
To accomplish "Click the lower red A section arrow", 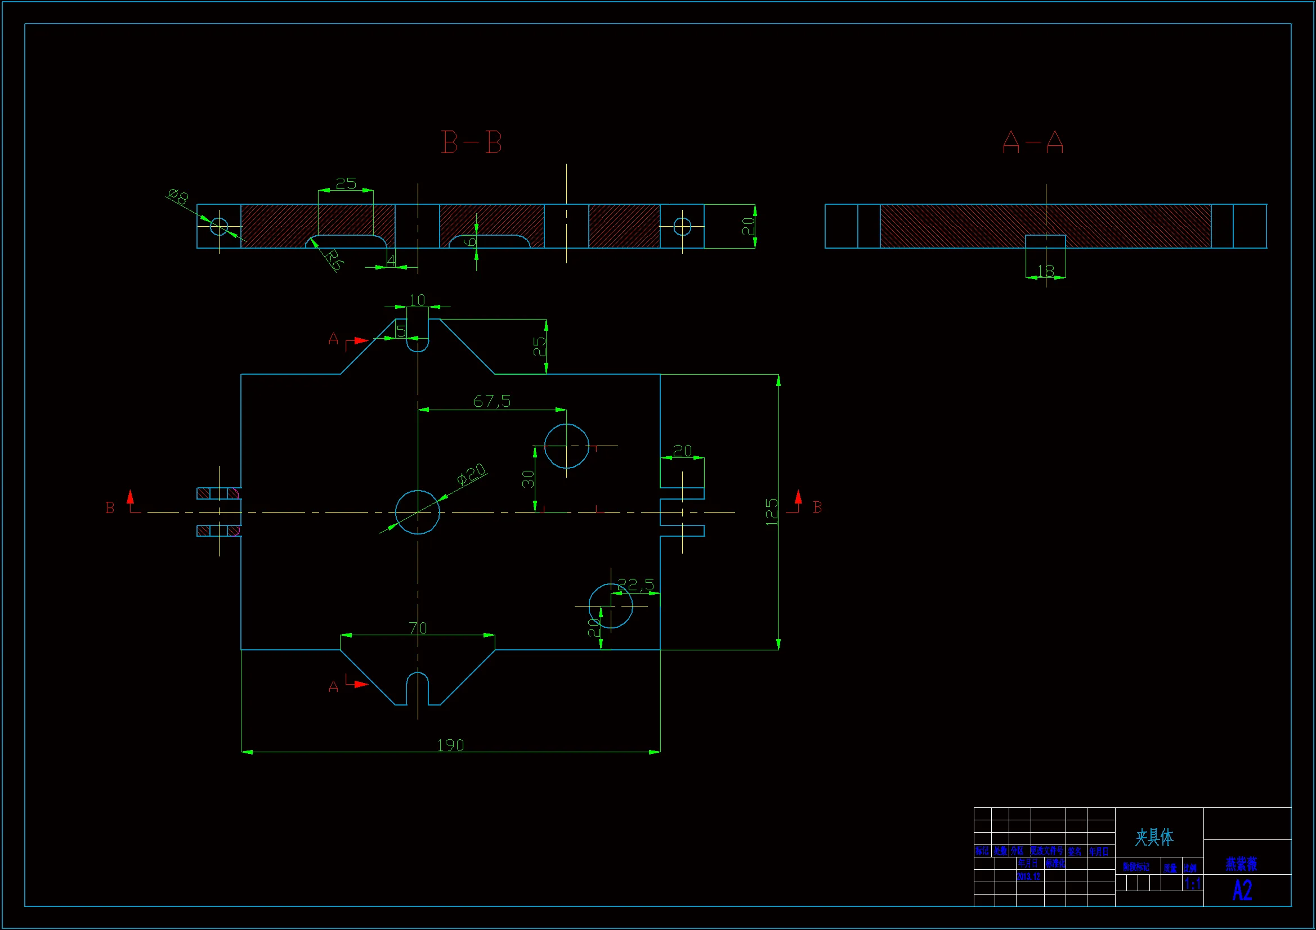I will click(x=361, y=684).
